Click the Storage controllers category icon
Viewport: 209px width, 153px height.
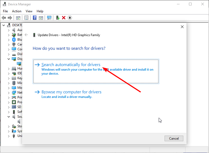(14, 126)
